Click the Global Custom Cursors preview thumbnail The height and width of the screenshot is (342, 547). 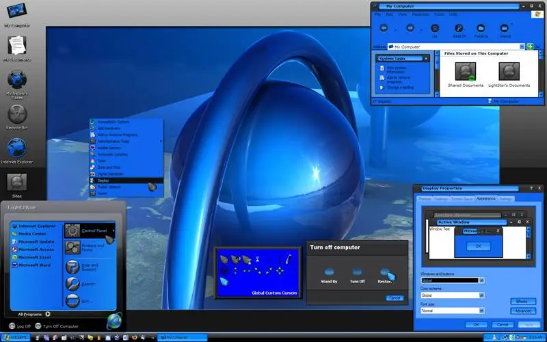(x=258, y=272)
